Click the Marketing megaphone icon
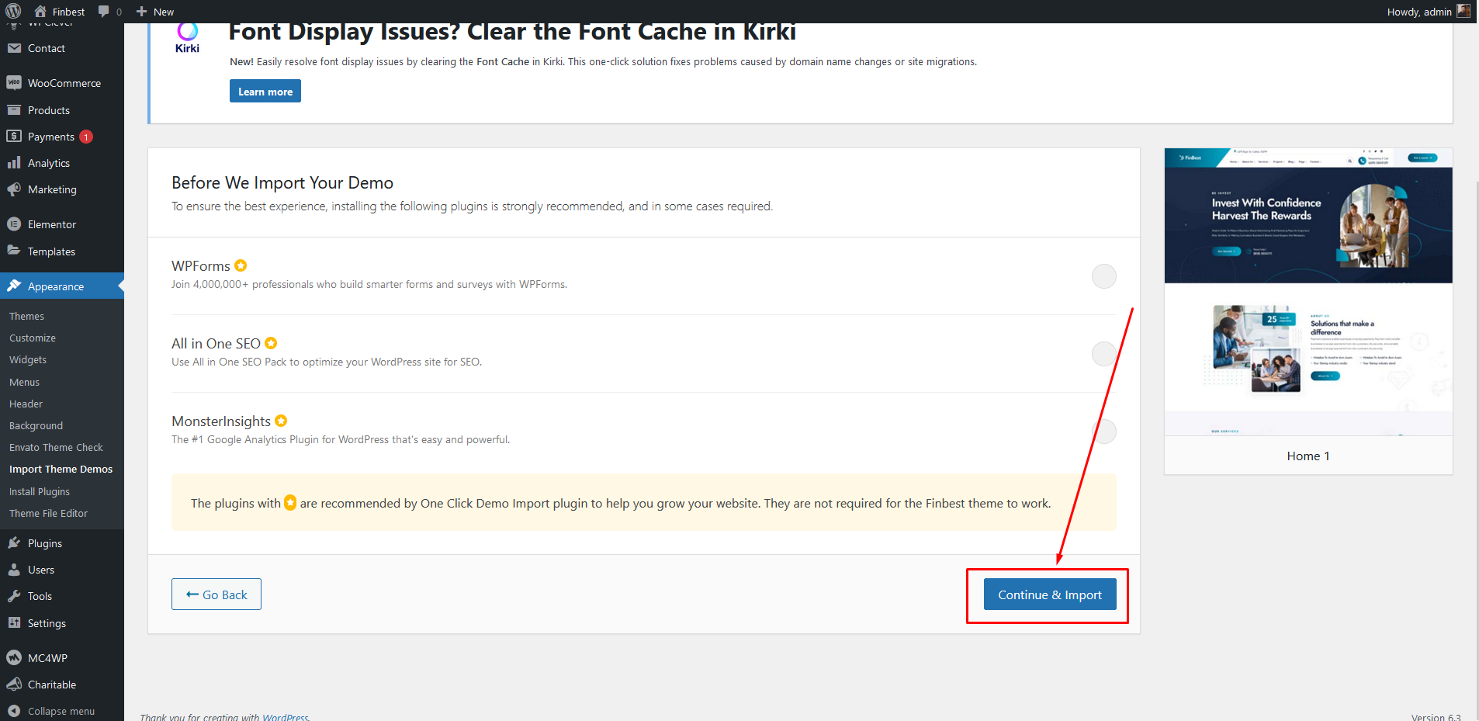The width and height of the screenshot is (1479, 721). point(13,189)
